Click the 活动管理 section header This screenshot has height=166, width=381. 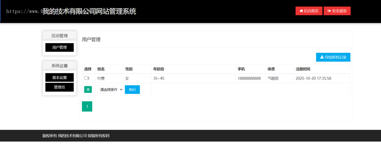click(x=59, y=36)
